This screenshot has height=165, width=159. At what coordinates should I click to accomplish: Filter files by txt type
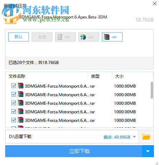(65, 37)
